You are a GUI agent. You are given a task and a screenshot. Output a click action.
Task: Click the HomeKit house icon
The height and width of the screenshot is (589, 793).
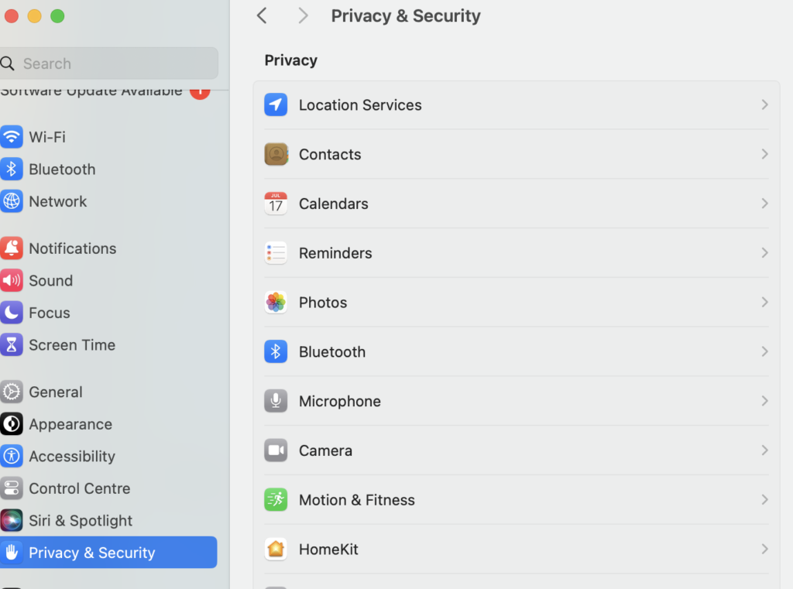click(276, 550)
